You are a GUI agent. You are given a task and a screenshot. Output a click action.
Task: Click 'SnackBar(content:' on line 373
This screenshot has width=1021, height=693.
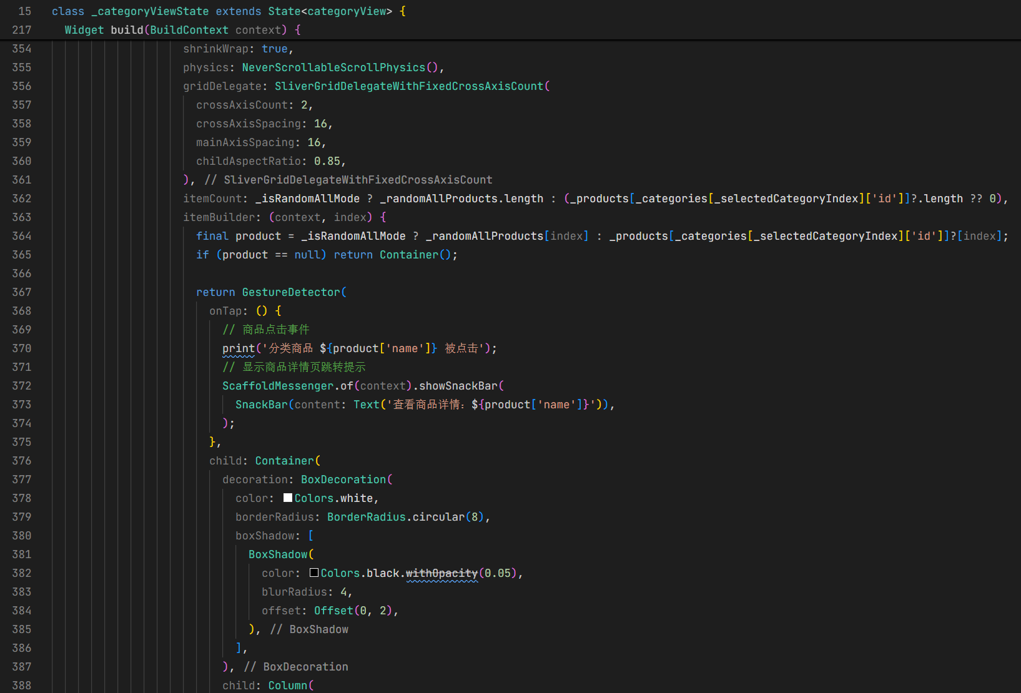[x=291, y=405]
